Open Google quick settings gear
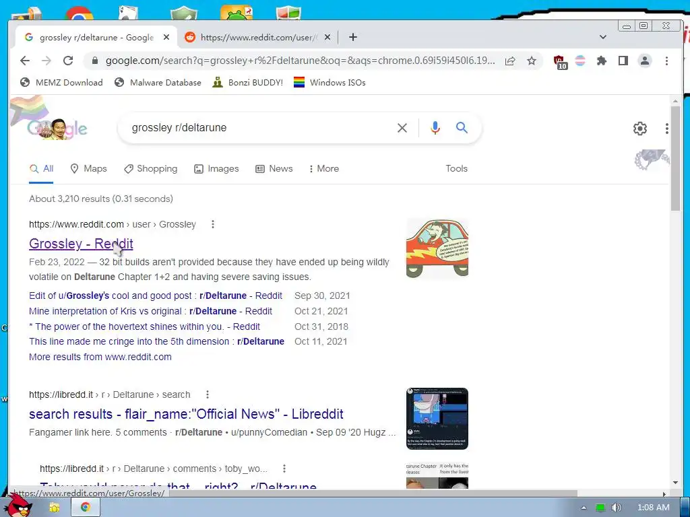Viewport: 690px width, 517px height. point(640,129)
